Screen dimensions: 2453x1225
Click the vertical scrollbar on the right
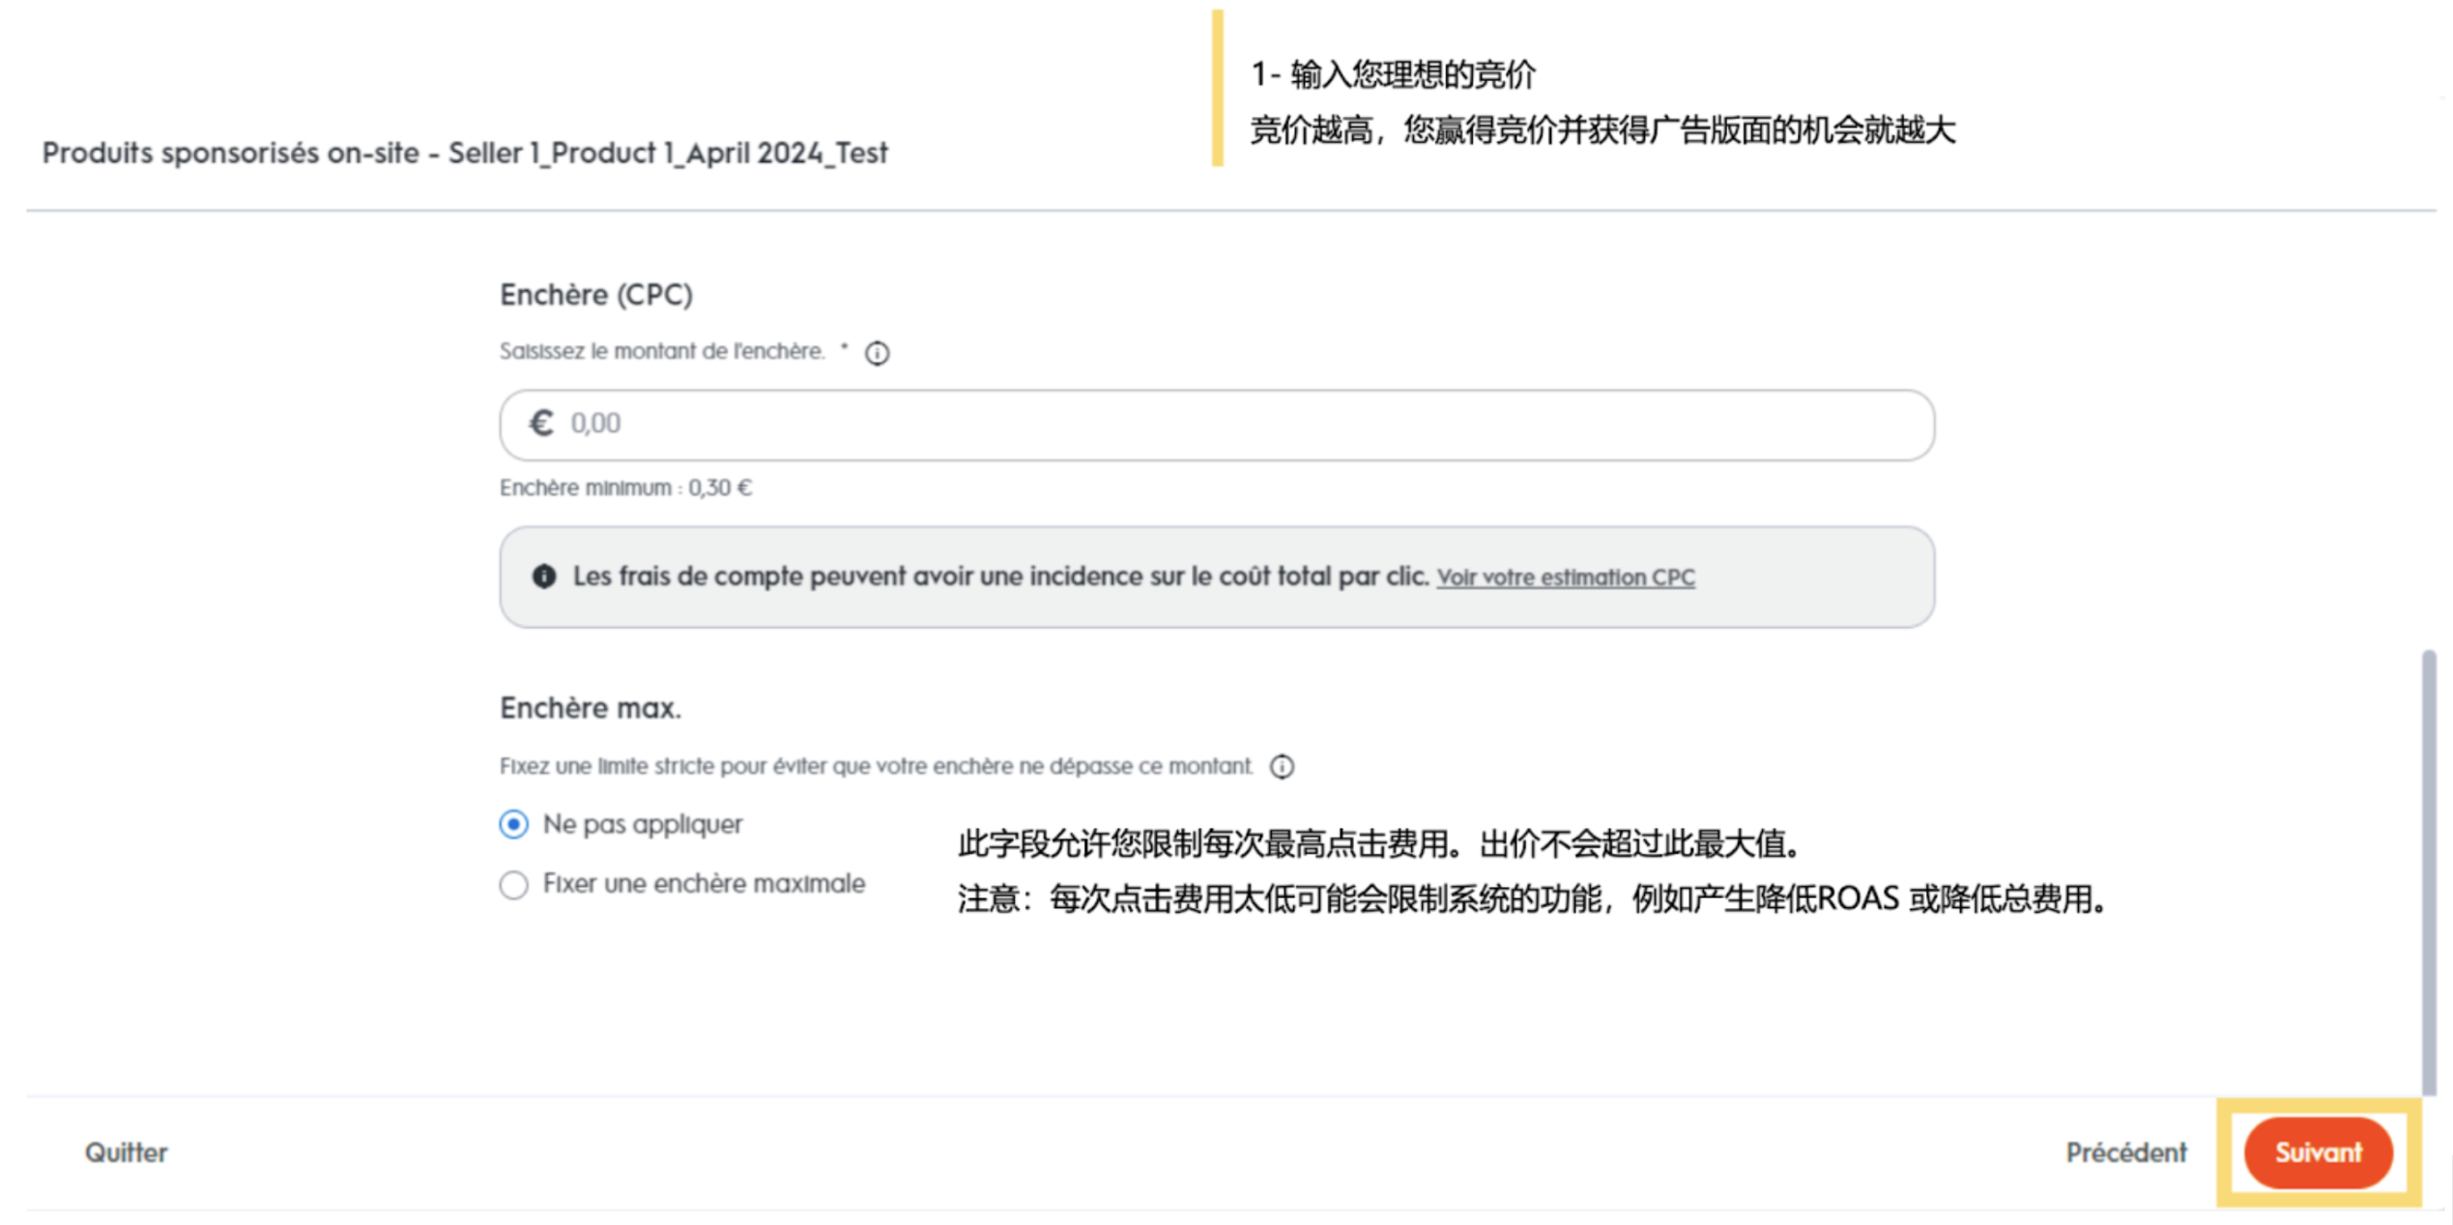2428,869
